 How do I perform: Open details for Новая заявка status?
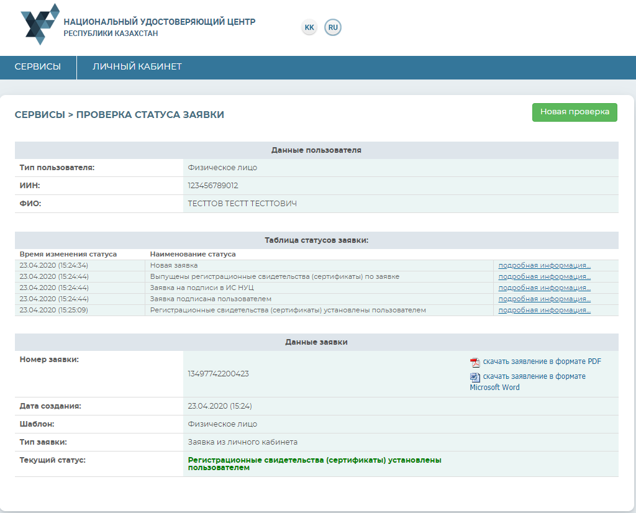click(x=544, y=266)
